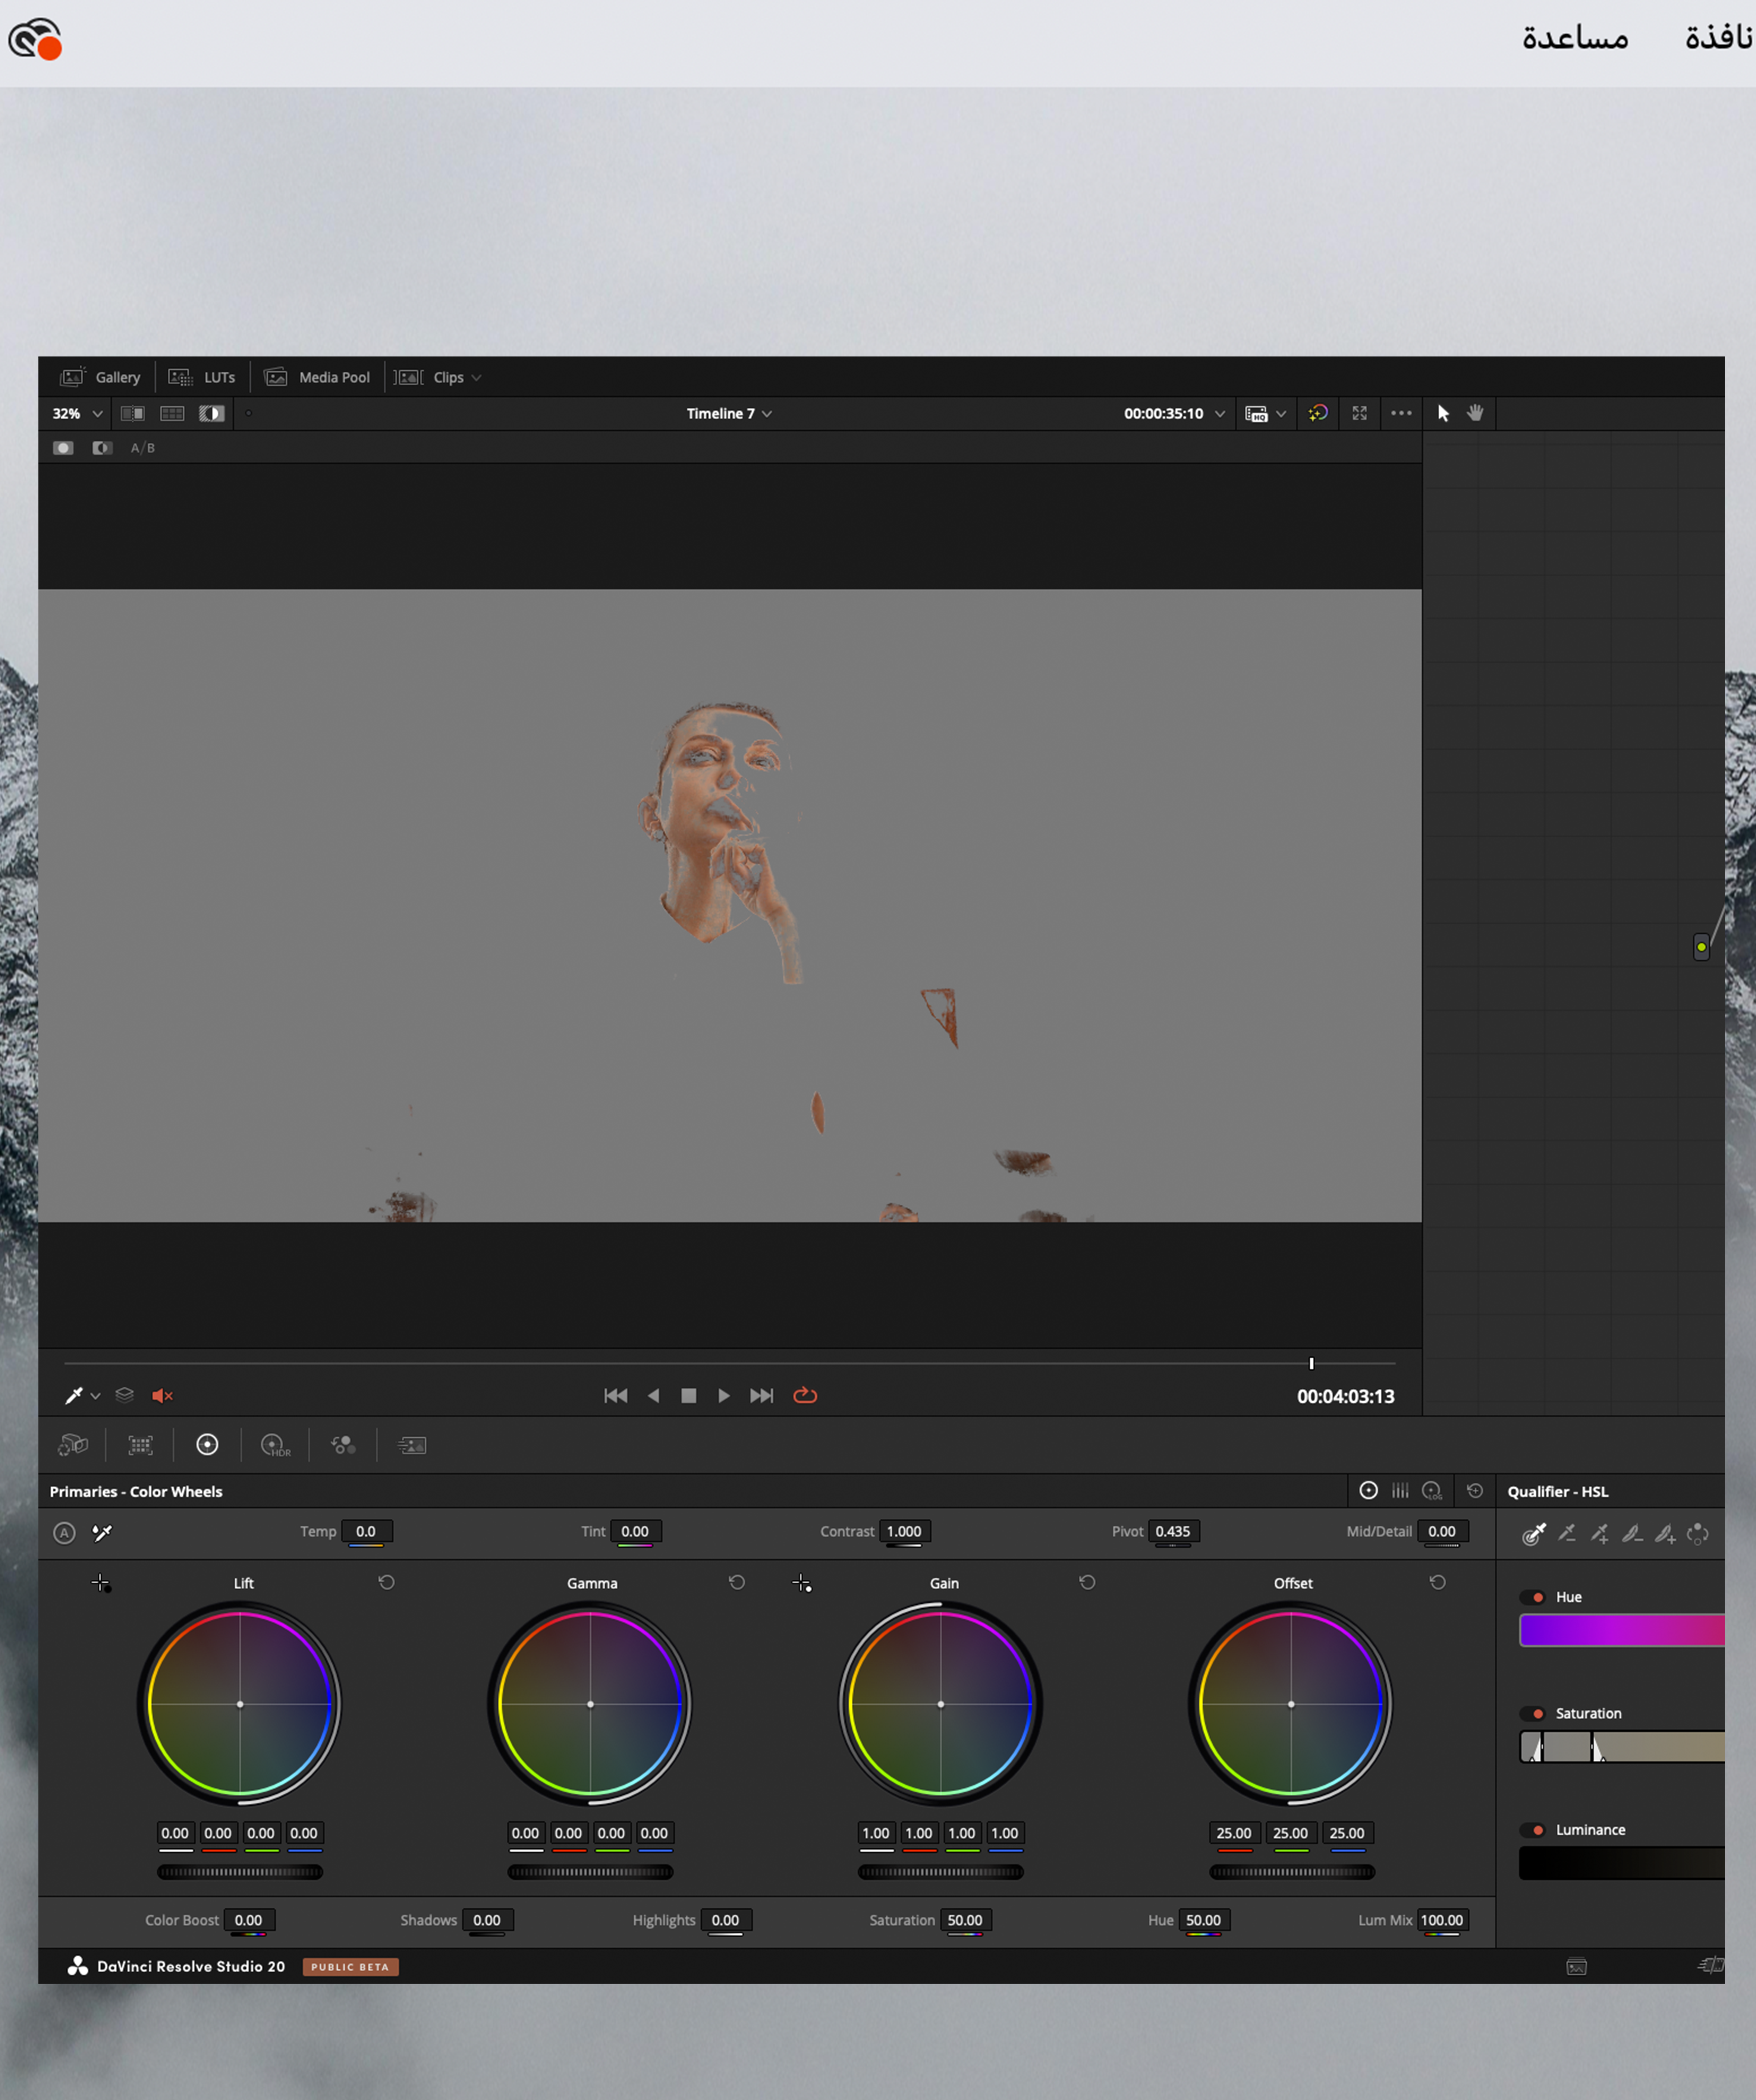Toggle the image wipe view

(x=132, y=413)
